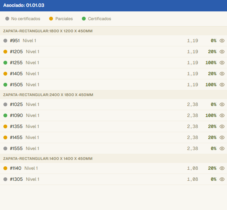Image resolution: width=227 pixels, height=210 pixels.
Task: Click Nivel 1 label in row #1555
Action: click(32, 148)
